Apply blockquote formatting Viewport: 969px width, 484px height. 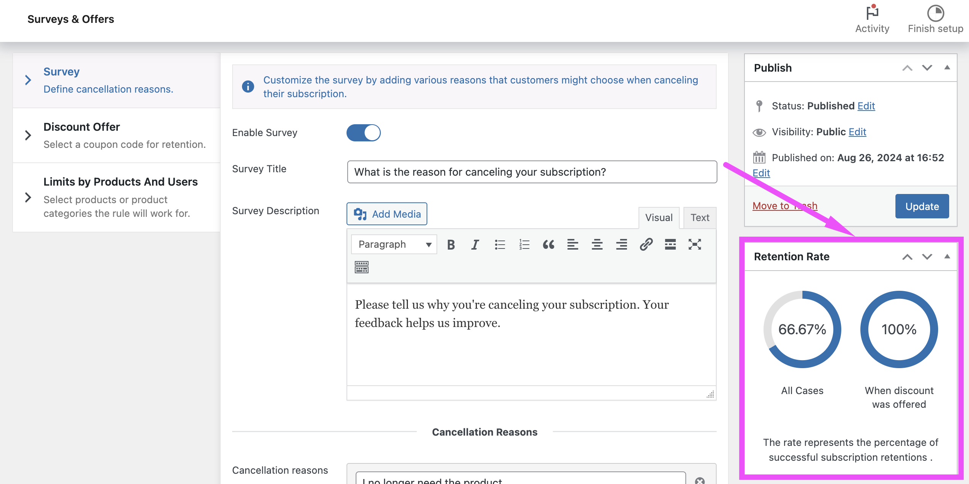pyautogui.click(x=549, y=245)
